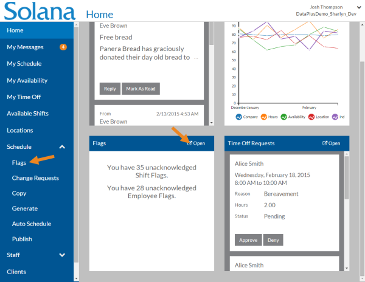Viewport: 365px width, 282px height.
Task: Toggle the Company series legend icon
Action: pyautogui.click(x=239, y=117)
